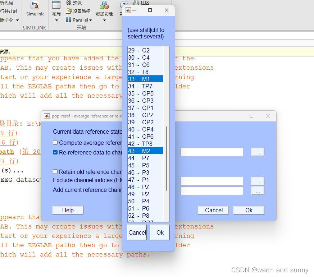
Task: Open 附加功能 add-ons icon
Action: coord(104,5)
